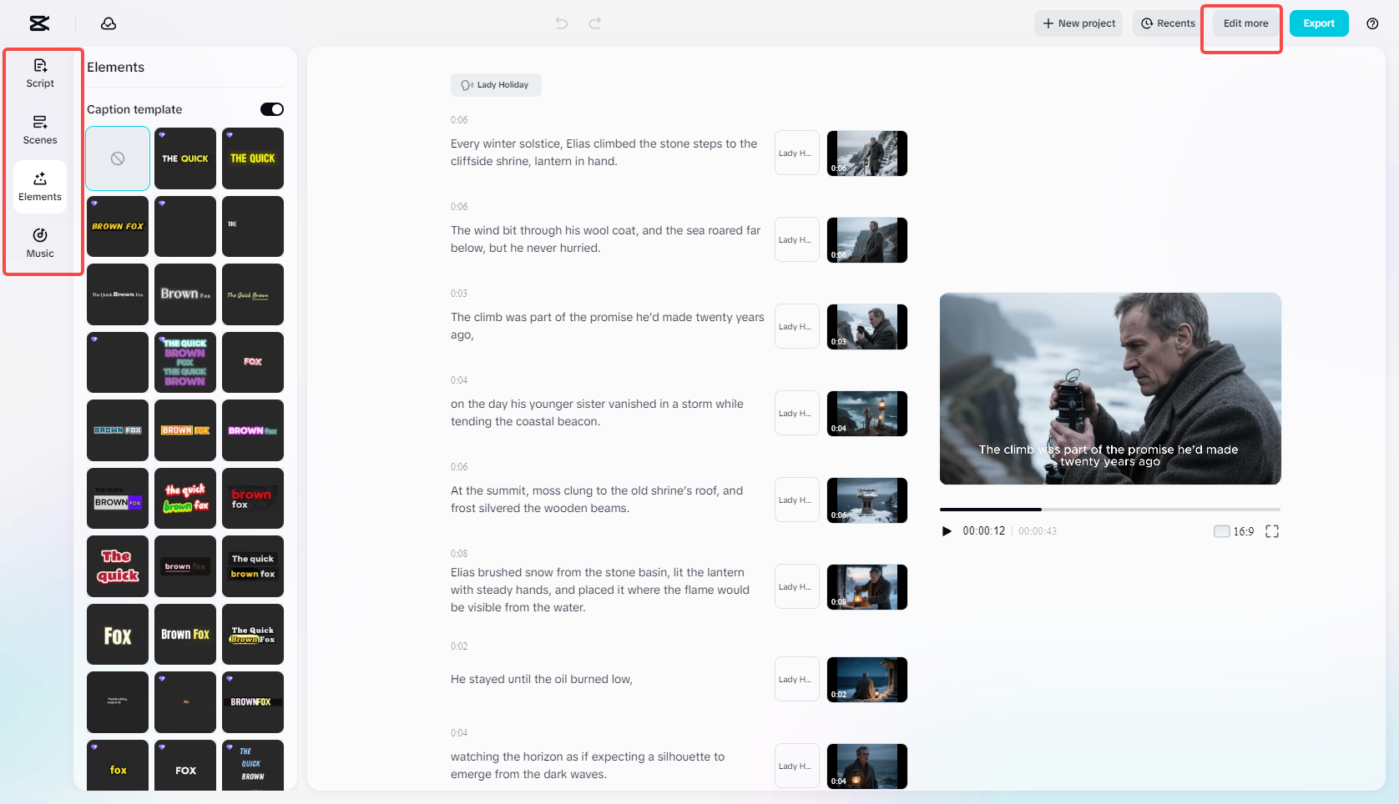Undo the last action
1399x804 pixels.
(560, 23)
